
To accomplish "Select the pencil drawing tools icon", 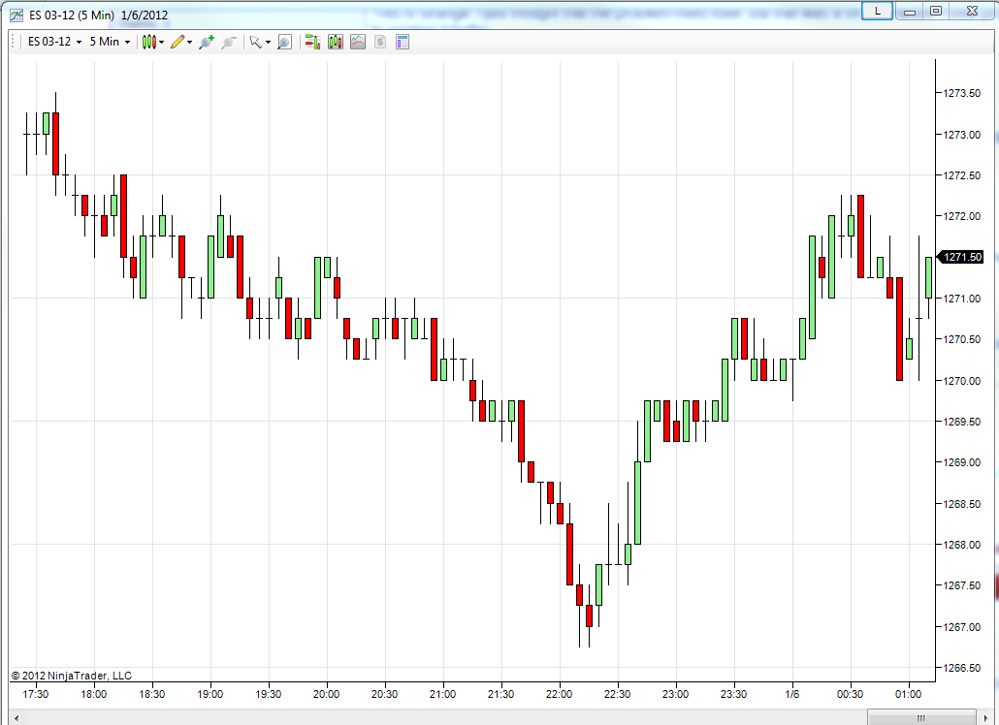I will click(177, 42).
